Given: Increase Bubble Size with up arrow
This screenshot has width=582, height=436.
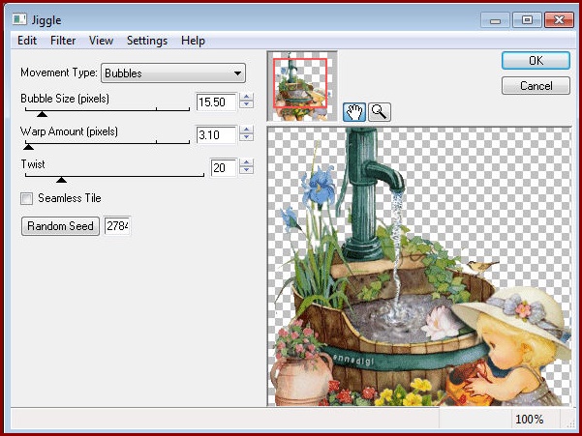Looking at the screenshot, I should (247, 97).
